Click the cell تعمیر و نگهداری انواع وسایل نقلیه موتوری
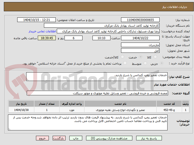 pos(120,110)
